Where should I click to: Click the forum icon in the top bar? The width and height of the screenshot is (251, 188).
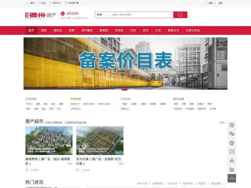point(39,3)
